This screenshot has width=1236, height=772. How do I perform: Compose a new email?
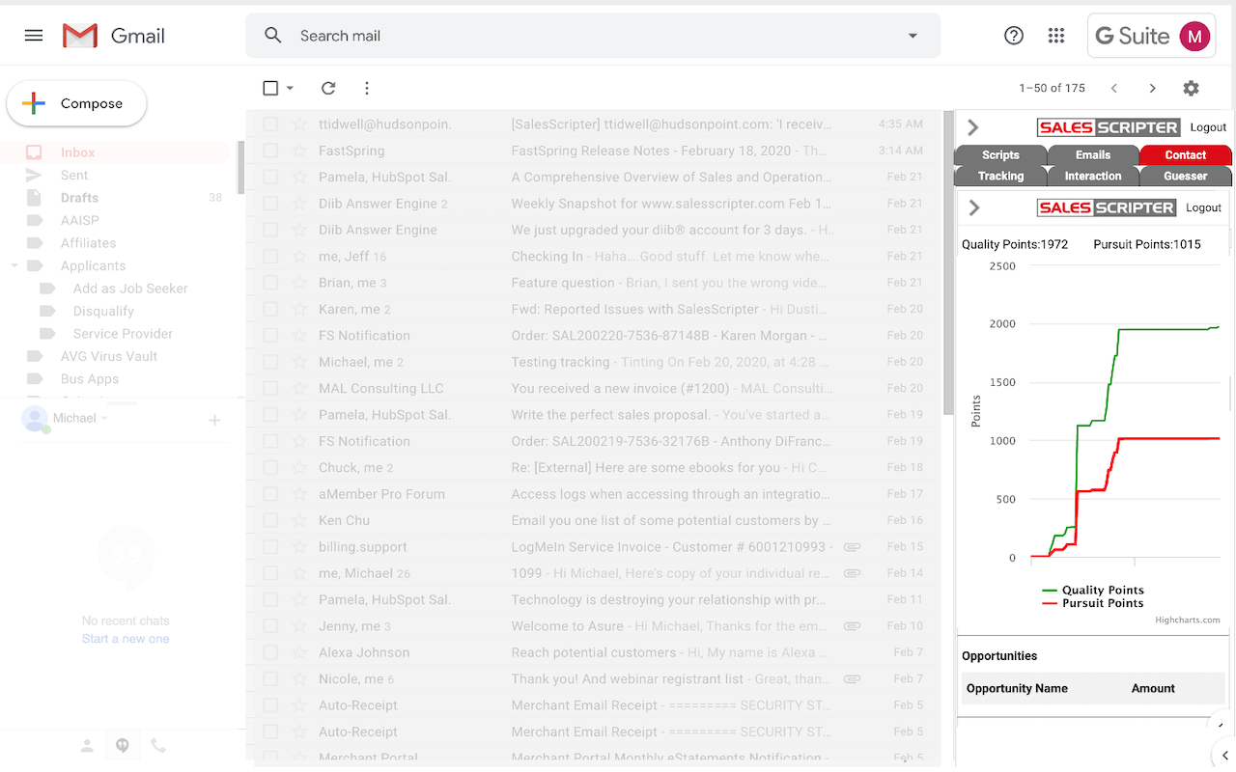pyautogui.click(x=76, y=103)
